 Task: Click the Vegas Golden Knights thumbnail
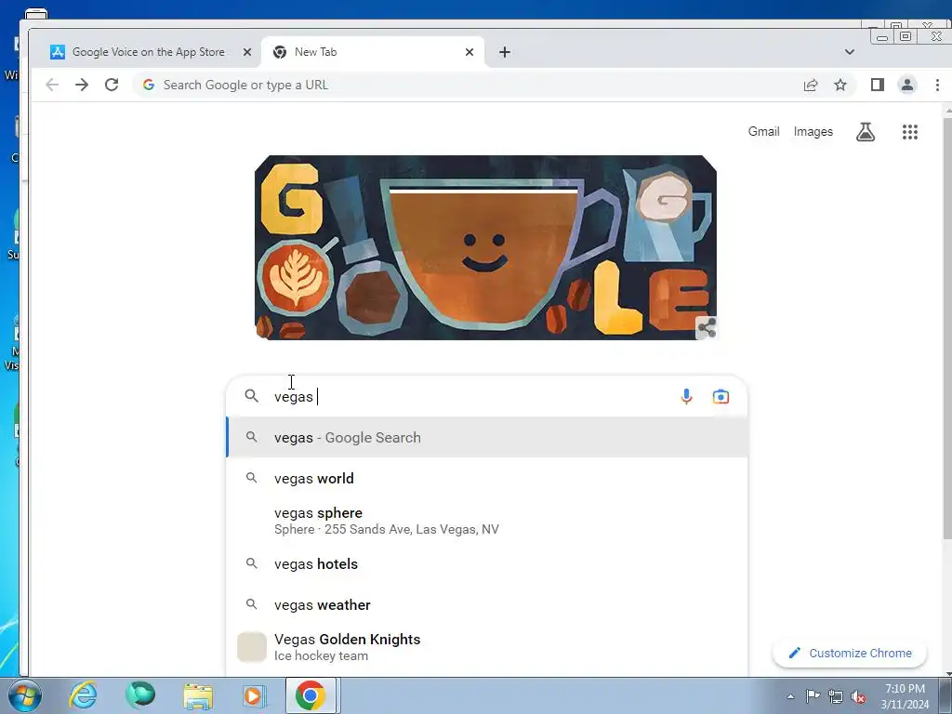tap(251, 647)
